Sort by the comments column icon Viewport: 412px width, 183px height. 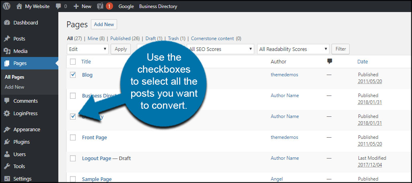coord(330,61)
